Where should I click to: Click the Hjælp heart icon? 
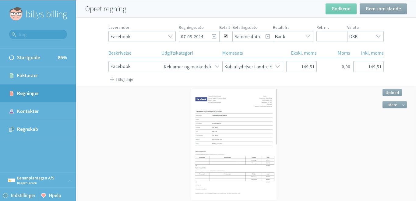tap(44, 196)
